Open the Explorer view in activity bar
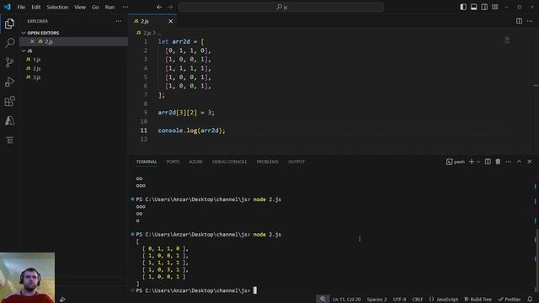 [9, 24]
